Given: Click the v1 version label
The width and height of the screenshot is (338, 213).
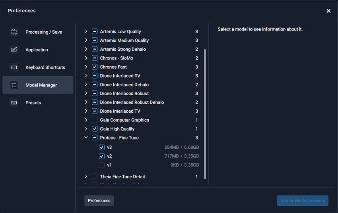Looking at the screenshot, I should click(109, 165).
